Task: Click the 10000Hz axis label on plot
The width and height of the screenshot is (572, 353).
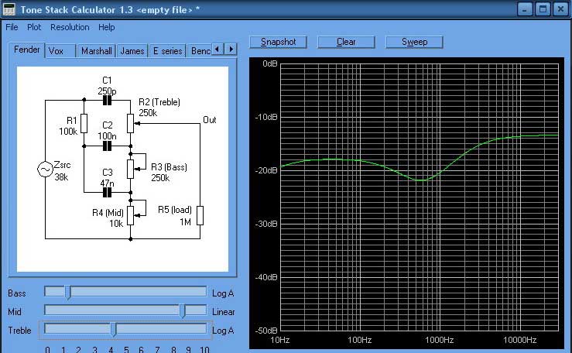Action: point(520,340)
